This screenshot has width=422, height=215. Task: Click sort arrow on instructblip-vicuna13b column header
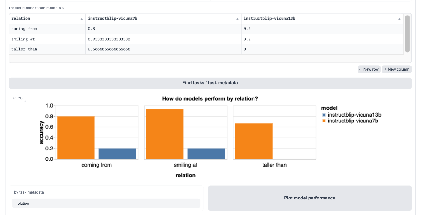click(399, 19)
